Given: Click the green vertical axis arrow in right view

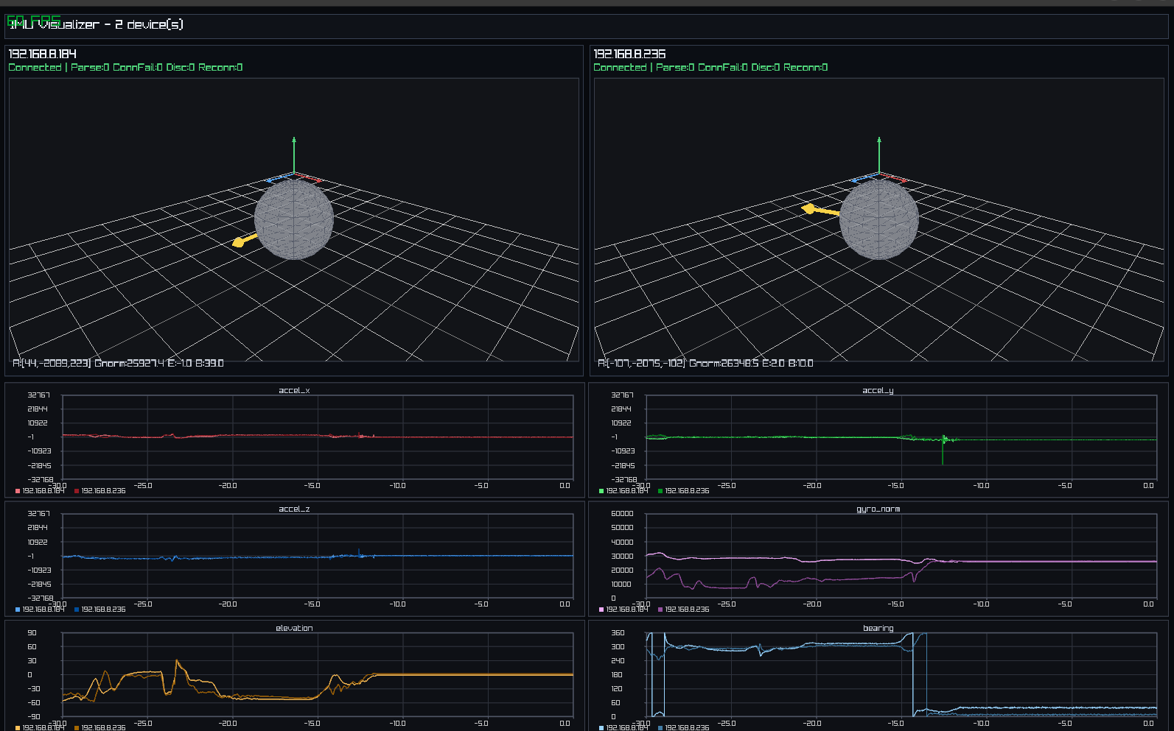Looking at the screenshot, I should pos(879,155).
